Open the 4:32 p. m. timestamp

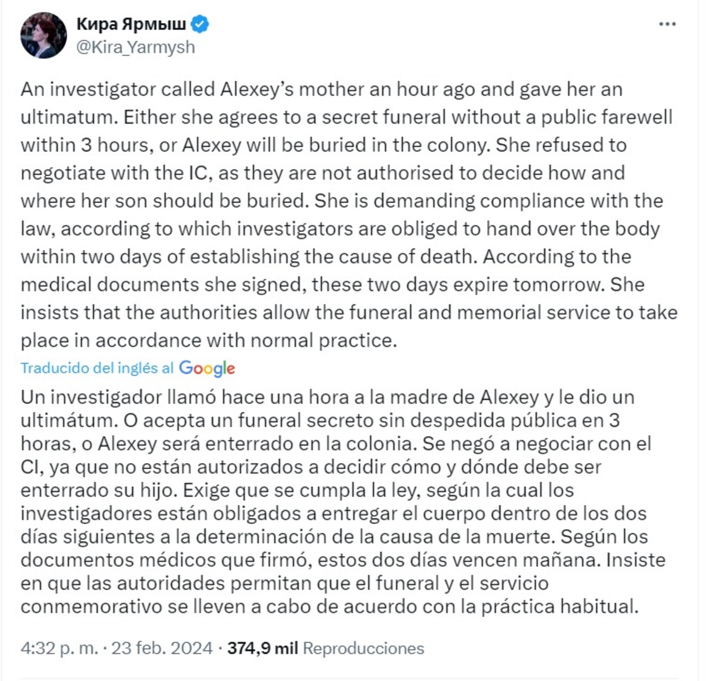pos(59,648)
